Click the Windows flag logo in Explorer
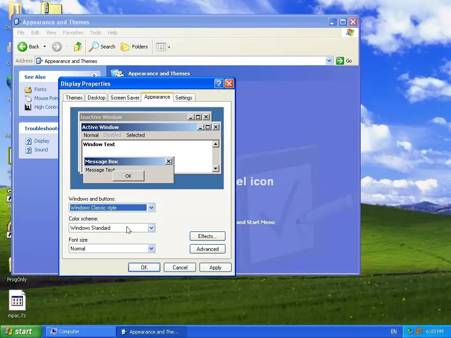 pyautogui.click(x=350, y=33)
